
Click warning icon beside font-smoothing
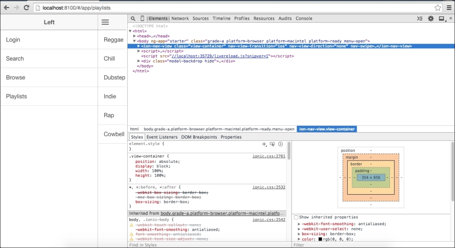(x=131, y=234)
